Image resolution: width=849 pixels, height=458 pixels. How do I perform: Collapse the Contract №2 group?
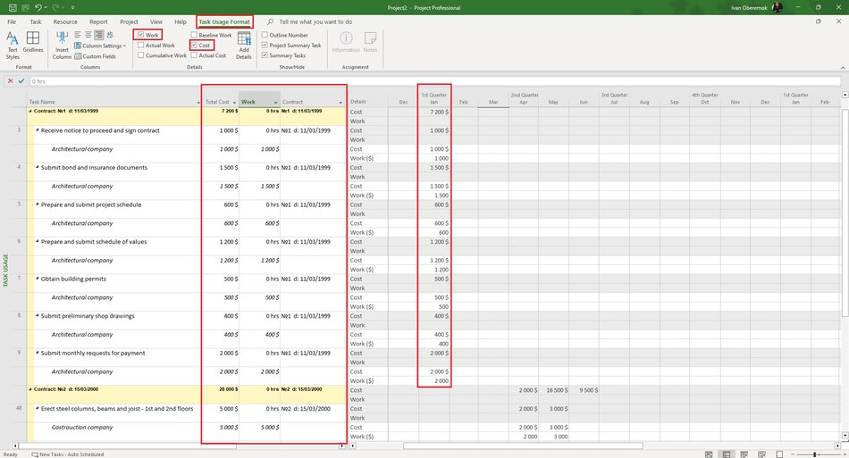[x=30, y=389]
